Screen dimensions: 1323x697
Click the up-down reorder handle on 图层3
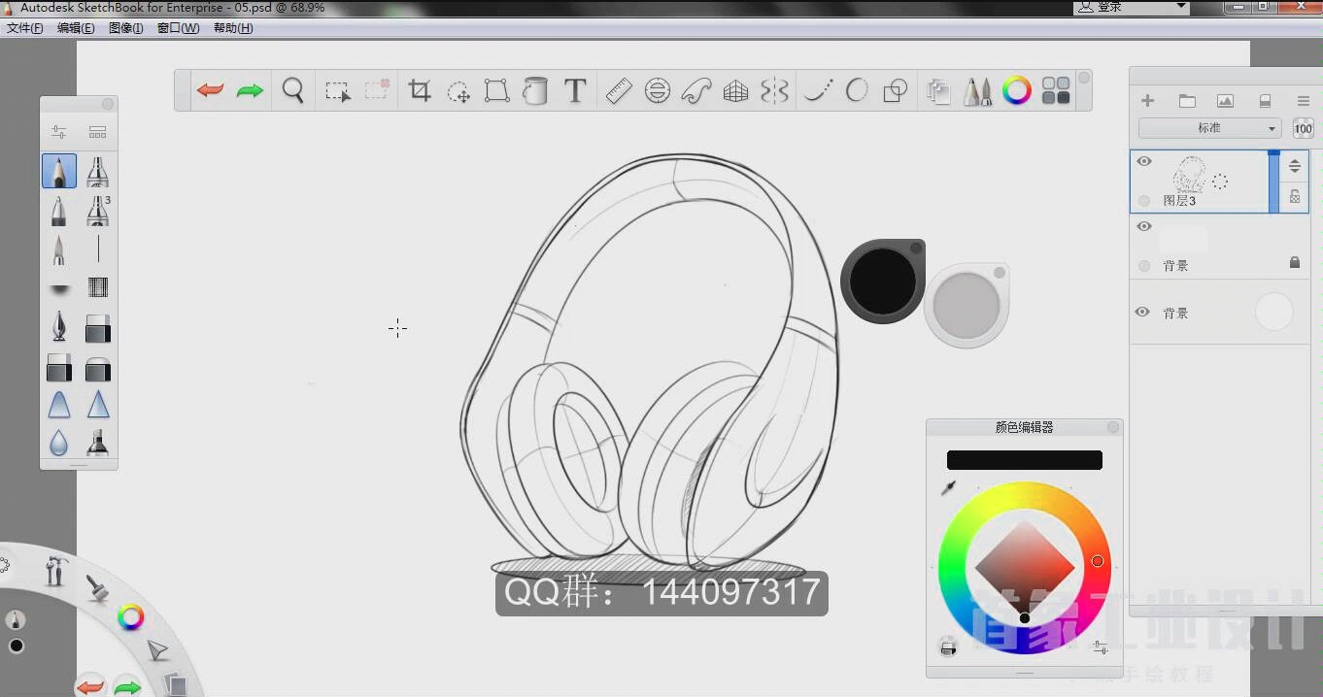pos(1295,166)
